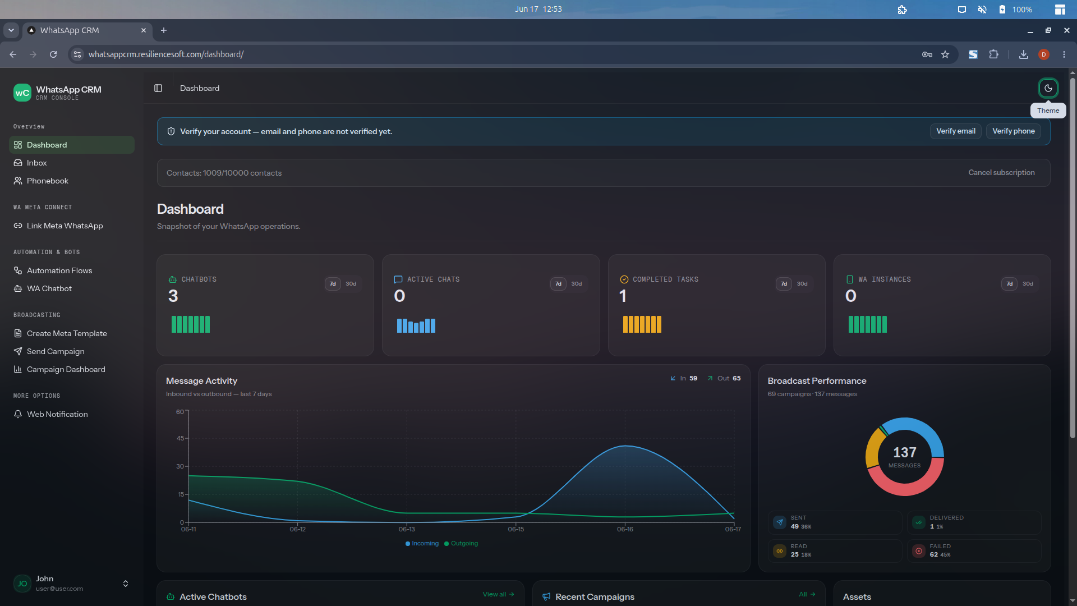Toggle Outgoing series in chart legend
This screenshot has height=606, width=1077.
pos(461,544)
